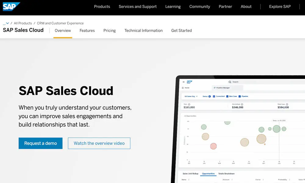Click the search magnifier icon in the dashboard
Image resolution: width=305 pixels, height=183 pixels.
pyautogui.click(x=230, y=82)
